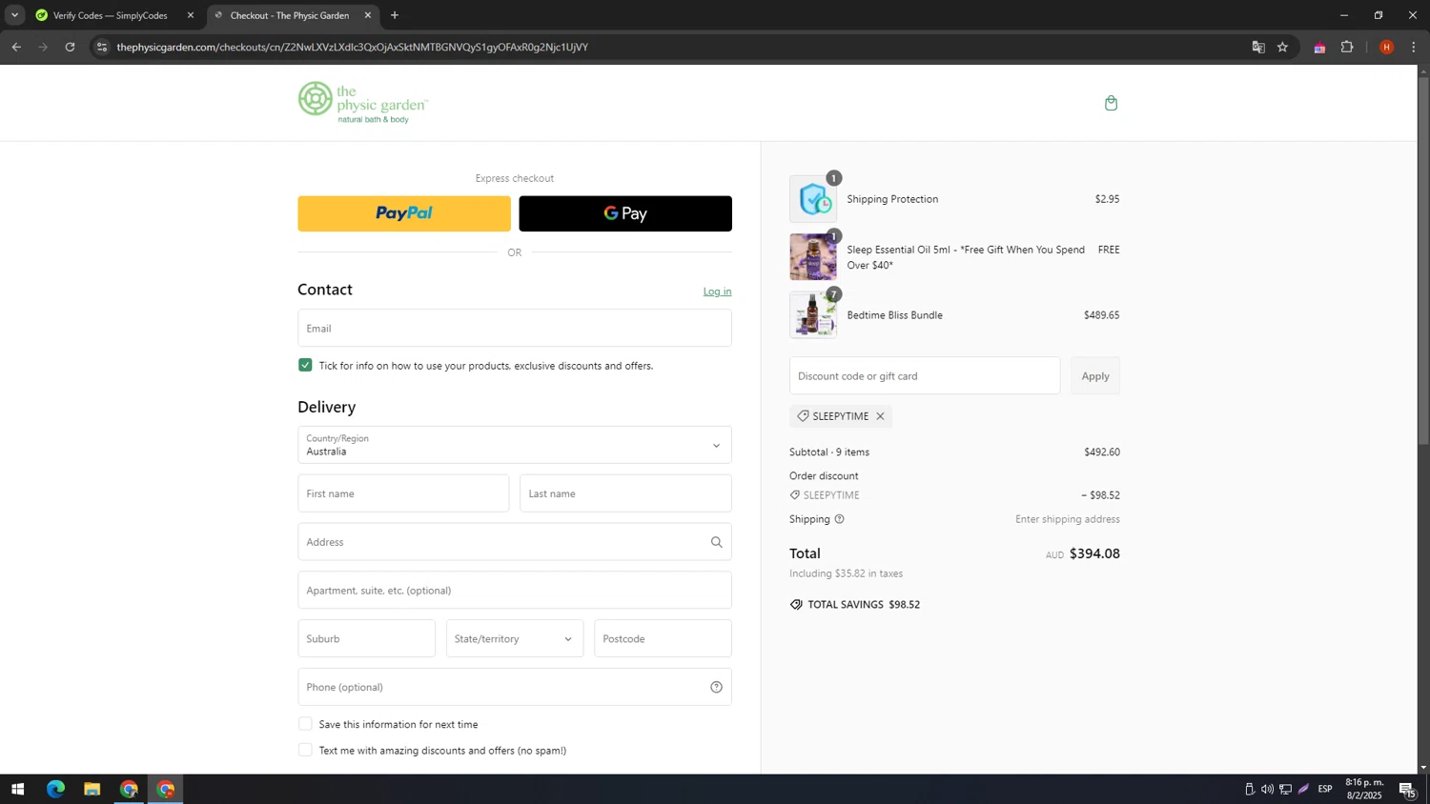
Task: Click the Email input field
Action: click(515, 328)
